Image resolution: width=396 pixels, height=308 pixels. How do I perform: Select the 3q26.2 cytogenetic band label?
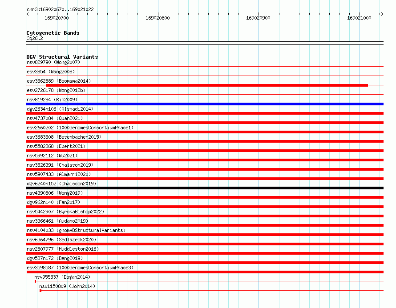click(x=35, y=38)
